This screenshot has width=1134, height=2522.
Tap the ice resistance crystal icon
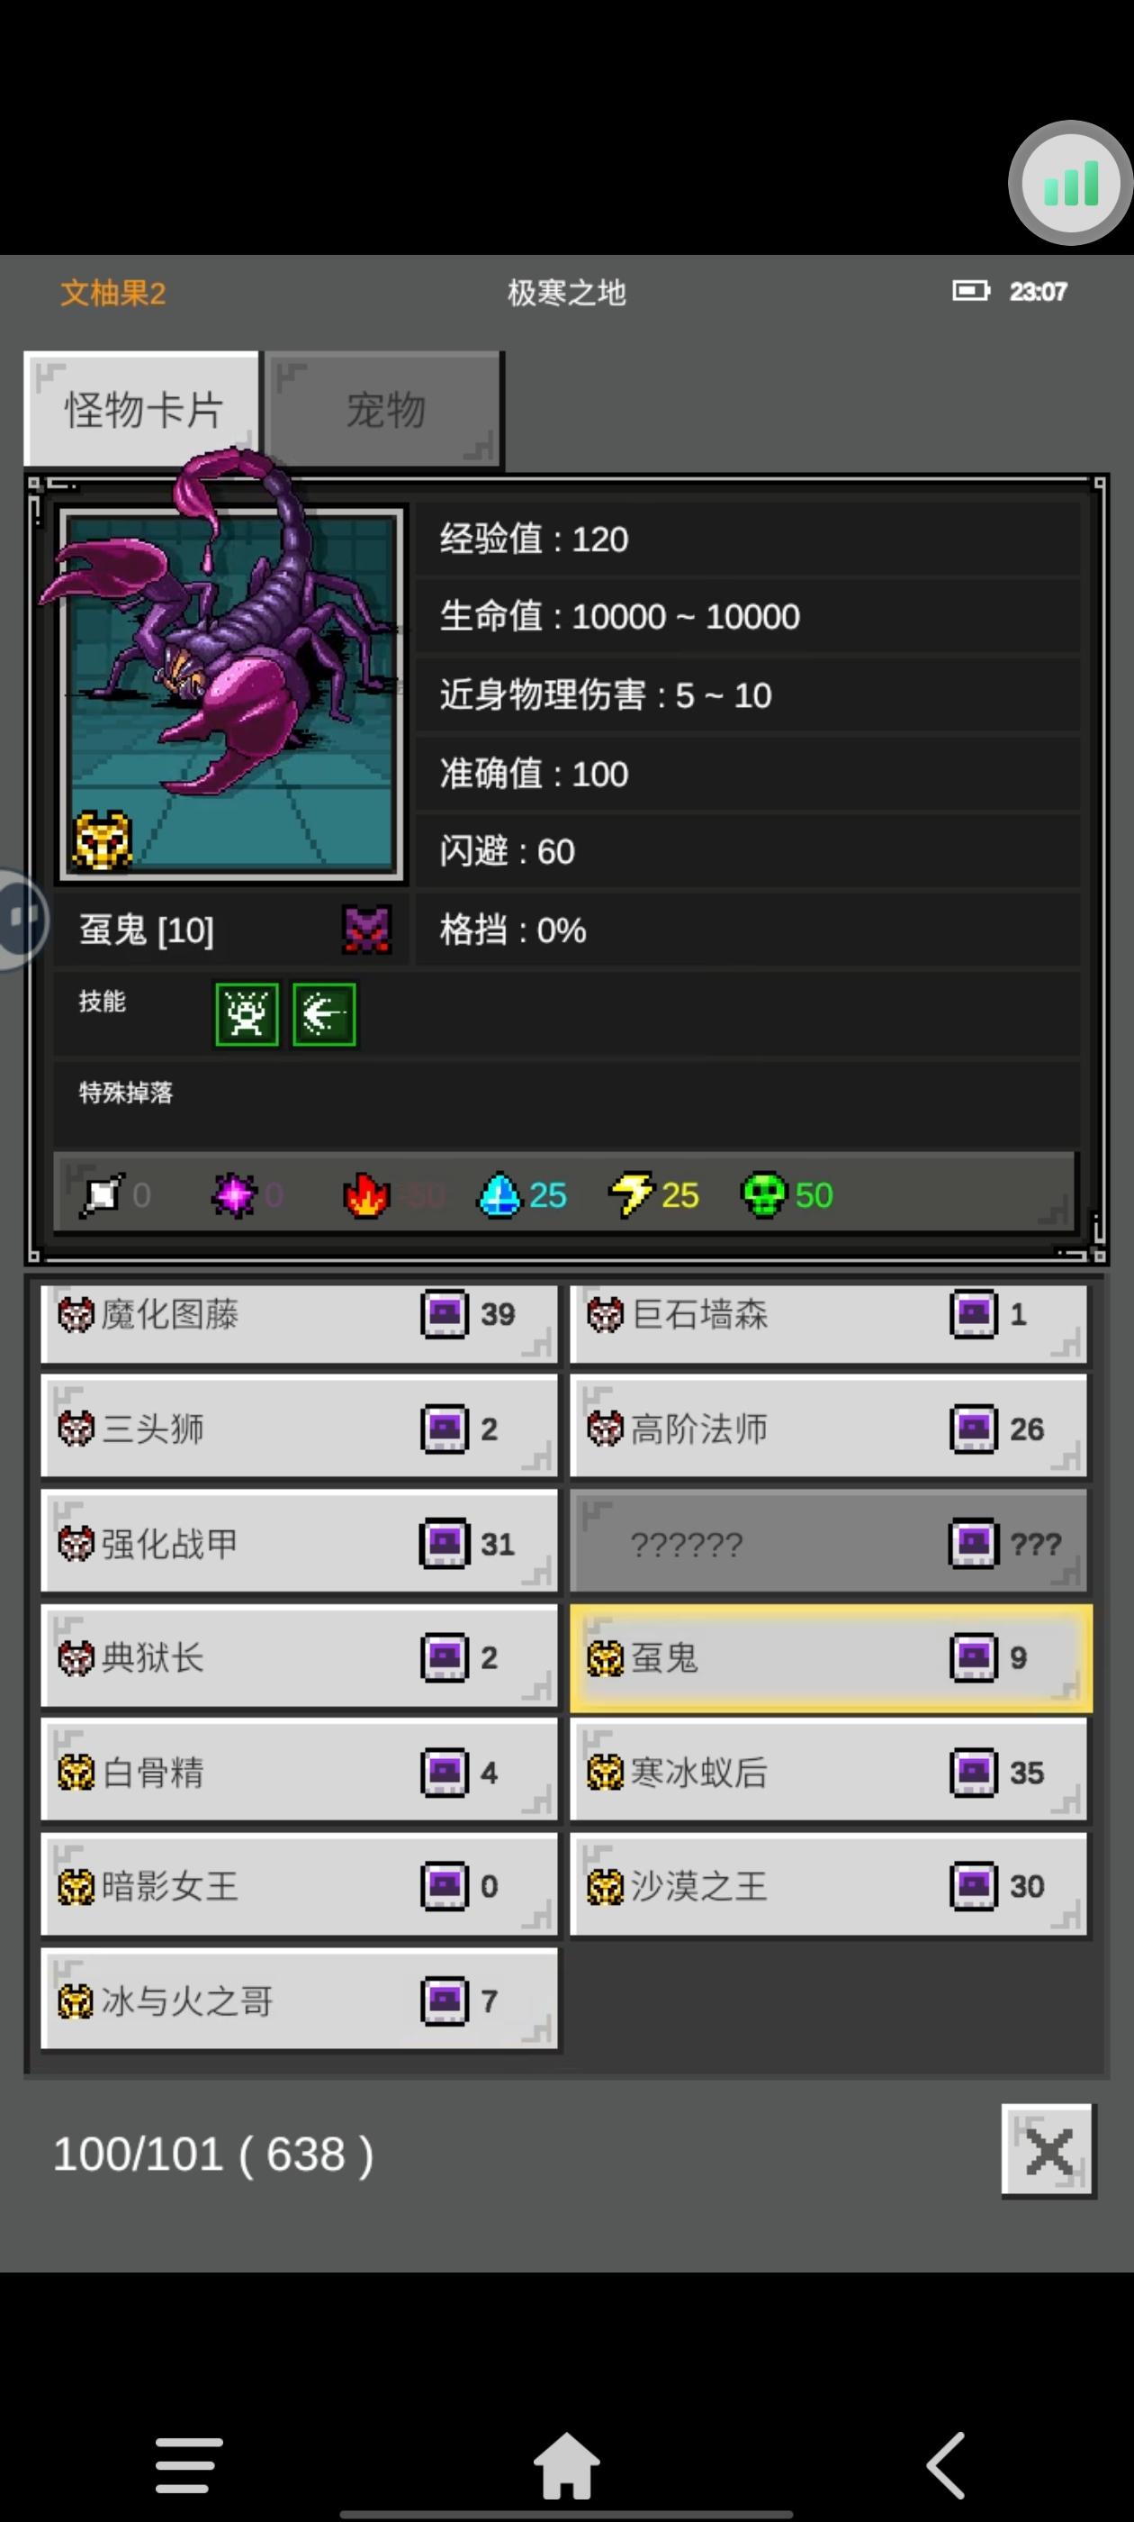click(x=499, y=1194)
